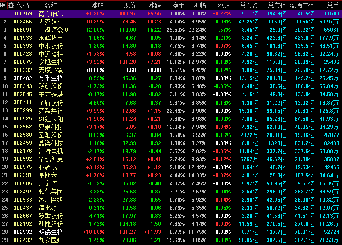Select stock name 苏盐井神
Screen dimensions: 342x245
(x=51, y=111)
